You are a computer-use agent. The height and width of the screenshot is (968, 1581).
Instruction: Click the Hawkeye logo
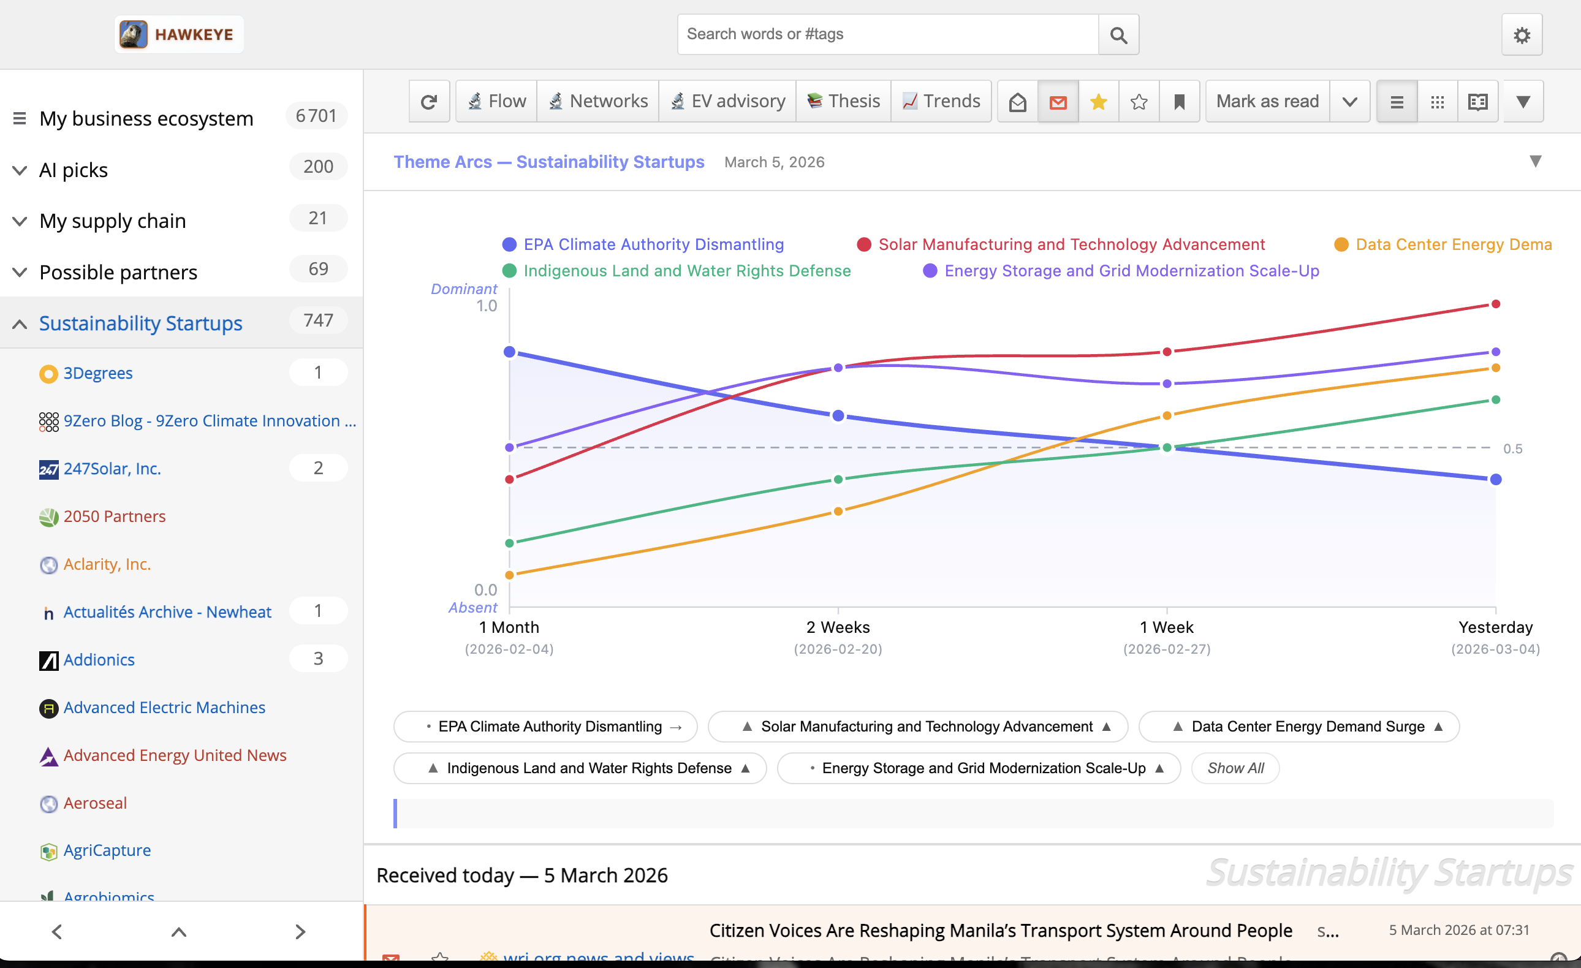(x=178, y=34)
